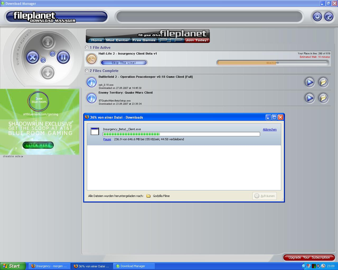The image size is (338, 270).
Task: Move download up in queue
Action: (48, 42)
